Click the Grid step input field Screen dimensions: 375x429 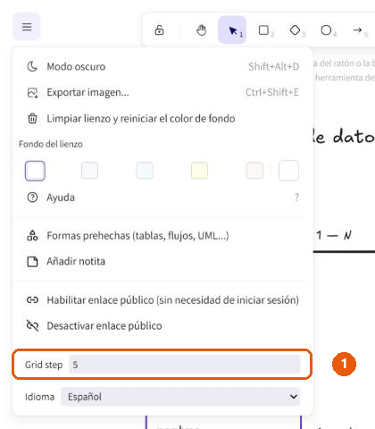coord(185,365)
